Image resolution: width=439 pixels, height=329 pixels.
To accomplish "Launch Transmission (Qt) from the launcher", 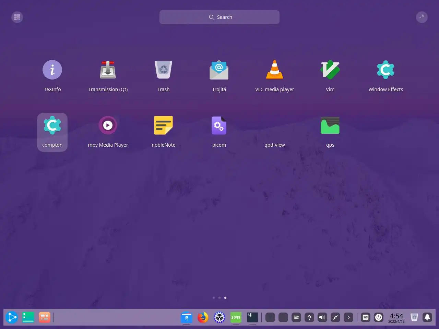I will point(108,70).
